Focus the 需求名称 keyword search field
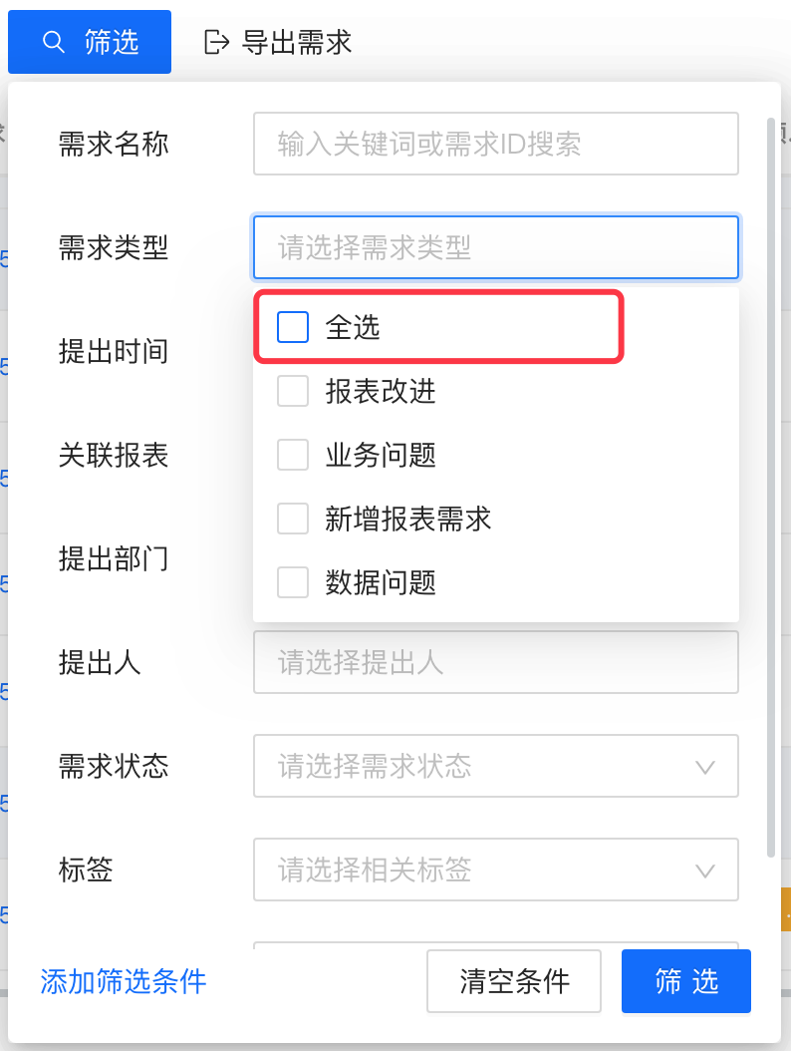This screenshot has width=791, height=1051. coord(495,144)
